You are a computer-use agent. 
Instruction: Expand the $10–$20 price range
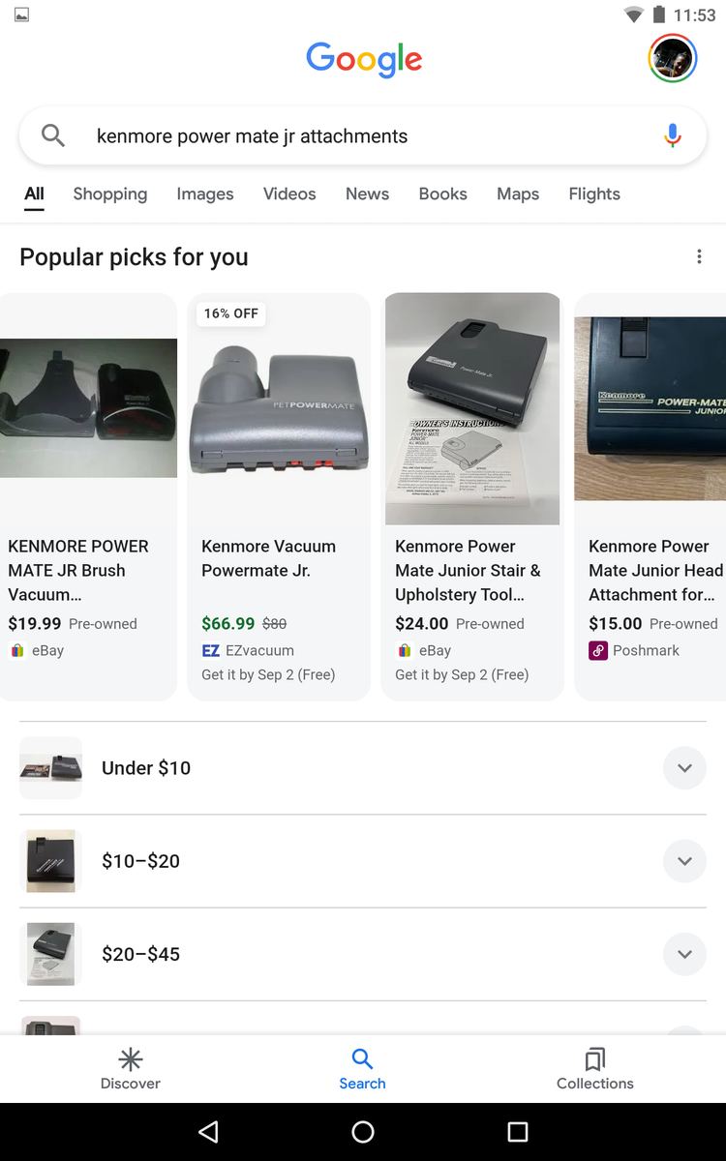[x=684, y=861]
